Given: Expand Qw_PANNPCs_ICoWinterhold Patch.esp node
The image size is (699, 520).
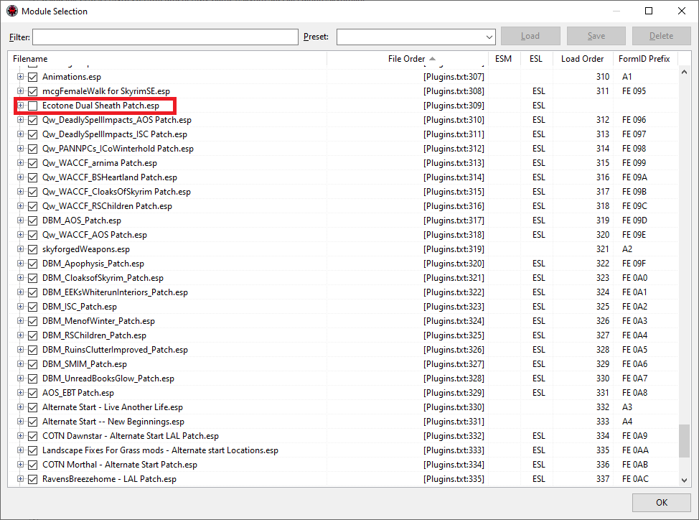Looking at the screenshot, I should [20, 149].
